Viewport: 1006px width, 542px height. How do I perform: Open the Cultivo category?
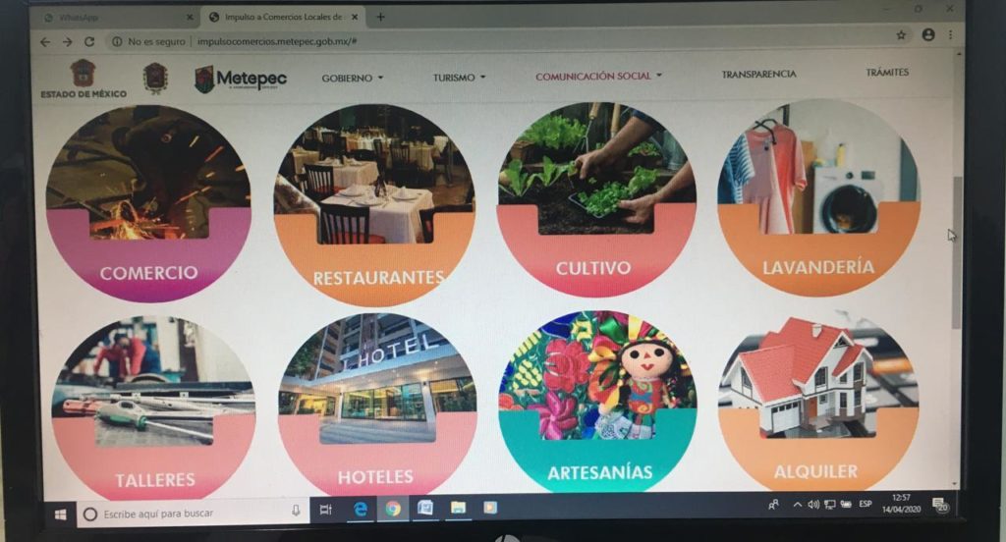pyautogui.click(x=596, y=199)
